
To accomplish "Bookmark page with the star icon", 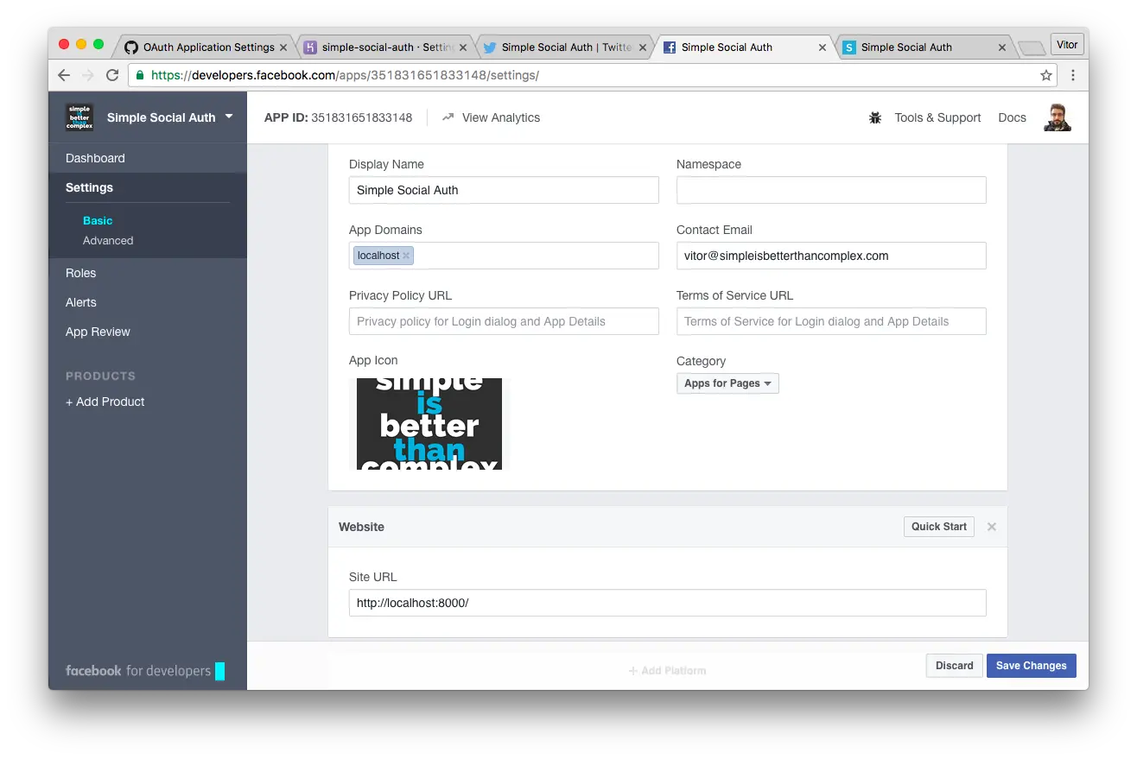I will [x=1046, y=75].
